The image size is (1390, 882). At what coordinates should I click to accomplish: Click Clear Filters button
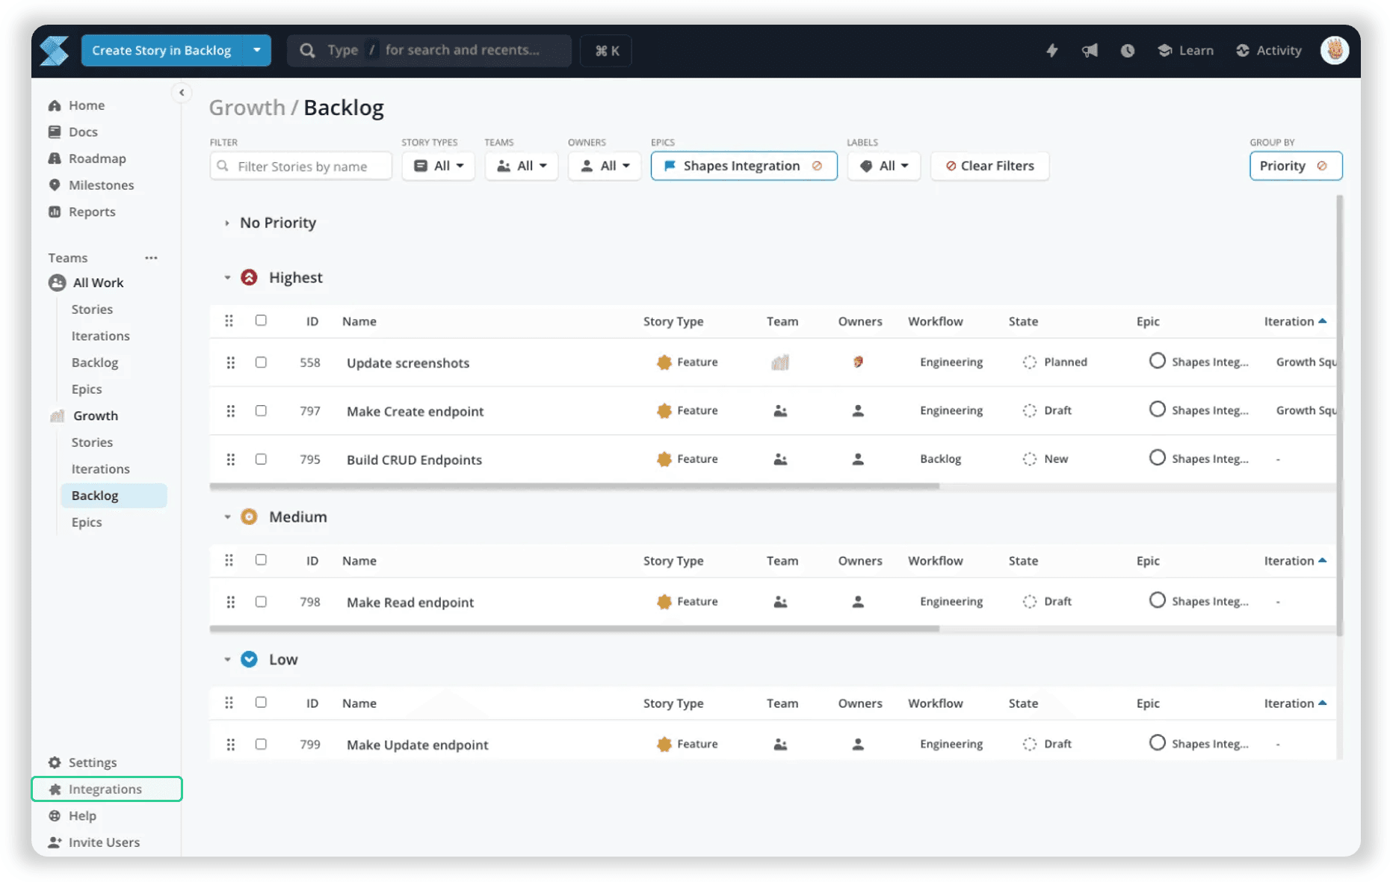(x=989, y=166)
